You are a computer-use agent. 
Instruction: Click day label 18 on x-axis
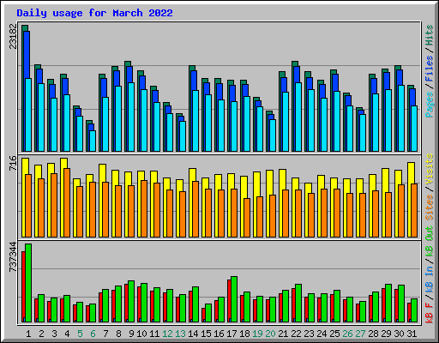click(244, 334)
